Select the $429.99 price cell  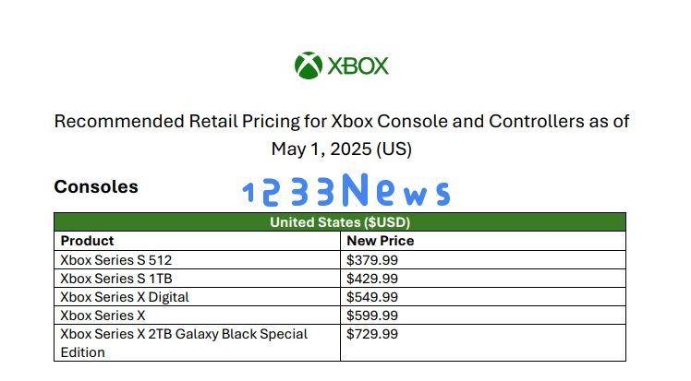tap(483, 279)
